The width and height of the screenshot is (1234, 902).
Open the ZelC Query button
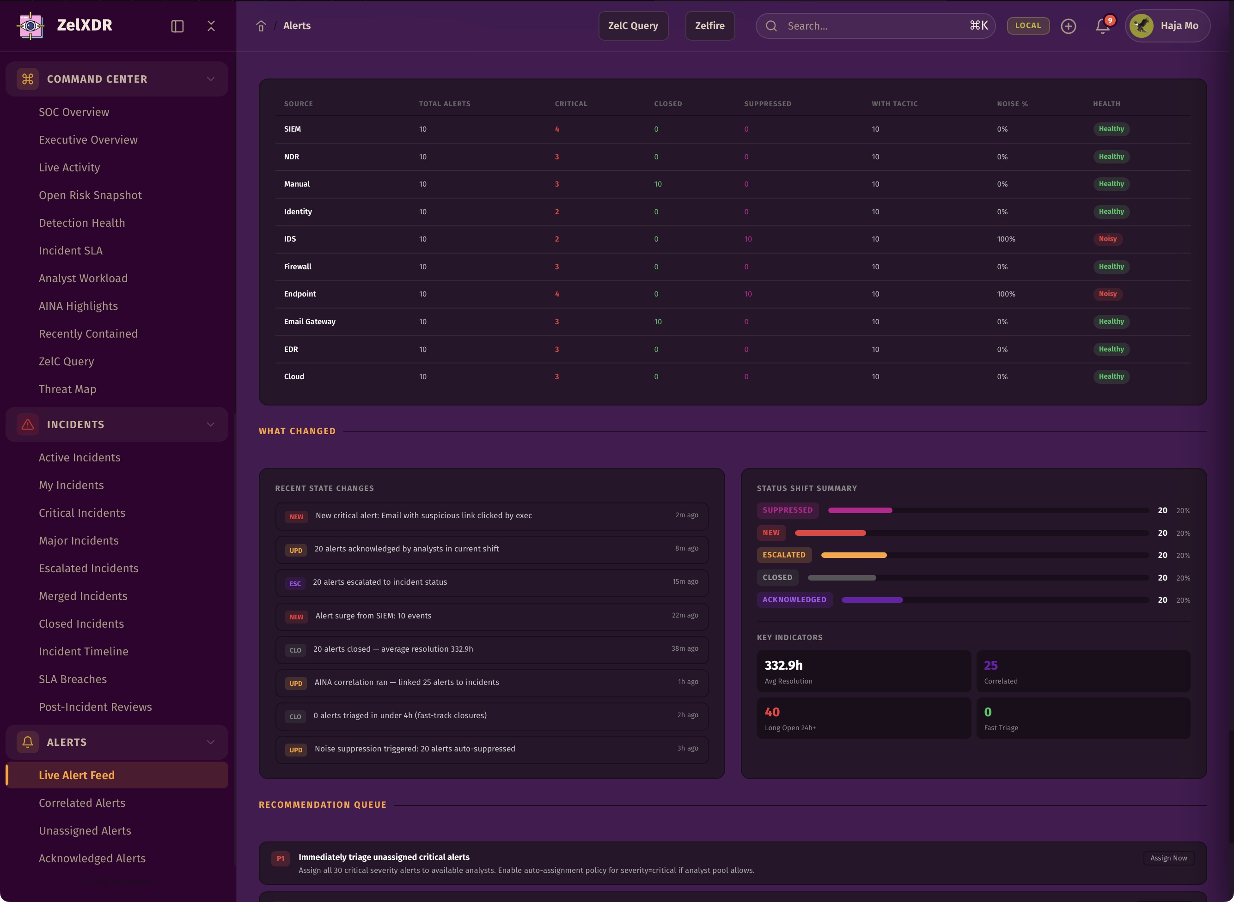(633, 26)
